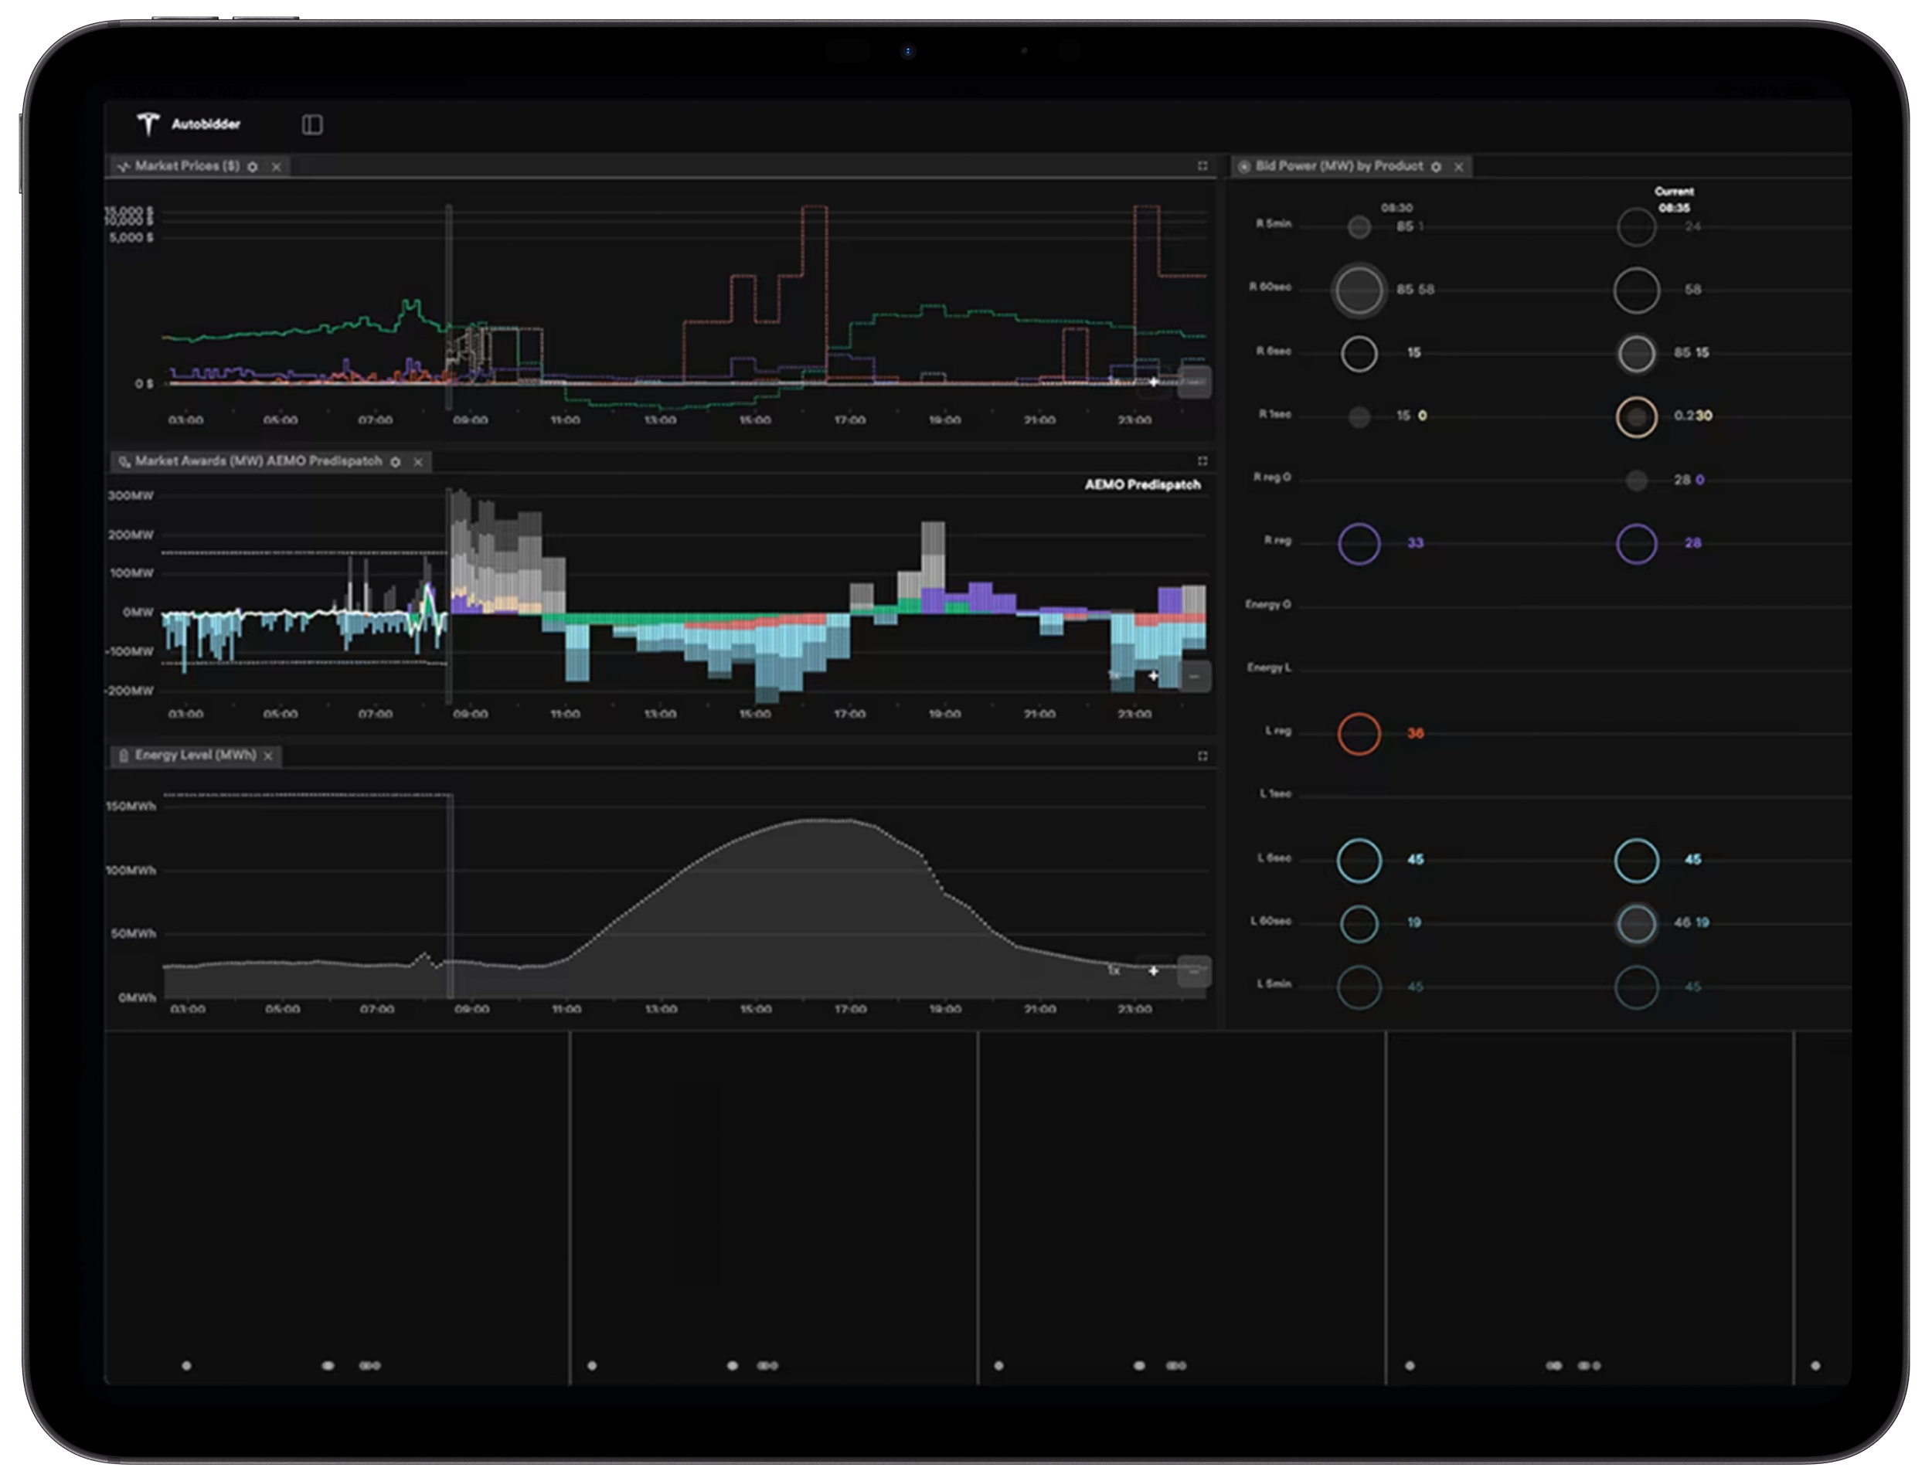Select the current R 1sec circle

[1637, 416]
